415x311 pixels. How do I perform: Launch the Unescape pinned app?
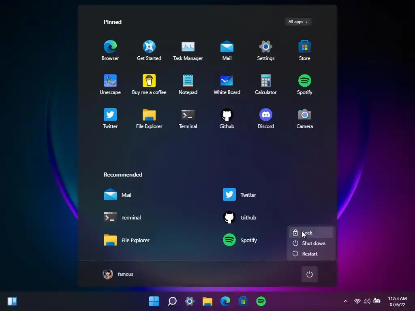click(x=110, y=84)
